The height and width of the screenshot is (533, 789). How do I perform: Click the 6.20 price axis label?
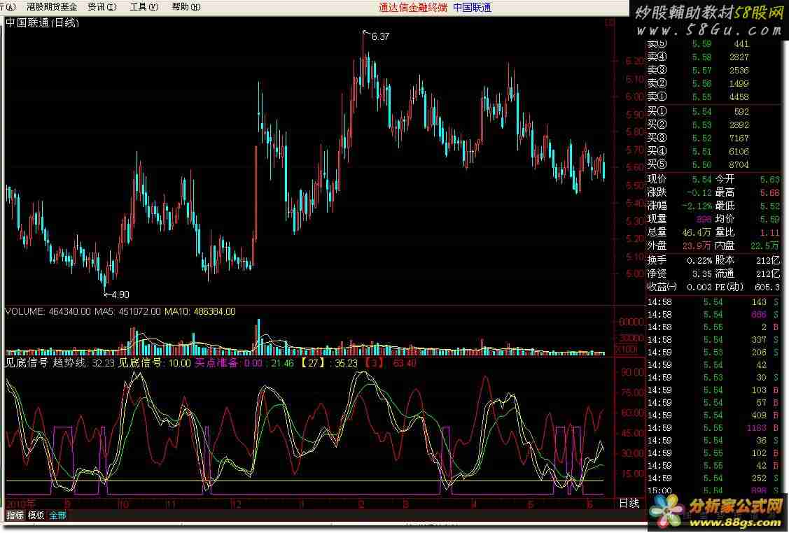[634, 62]
